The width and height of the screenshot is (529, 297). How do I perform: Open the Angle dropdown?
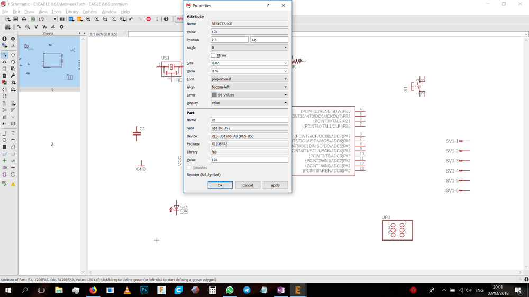pos(249,48)
